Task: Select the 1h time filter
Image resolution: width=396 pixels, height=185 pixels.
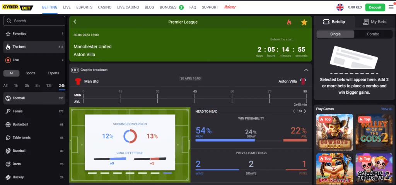Action: 16,86
